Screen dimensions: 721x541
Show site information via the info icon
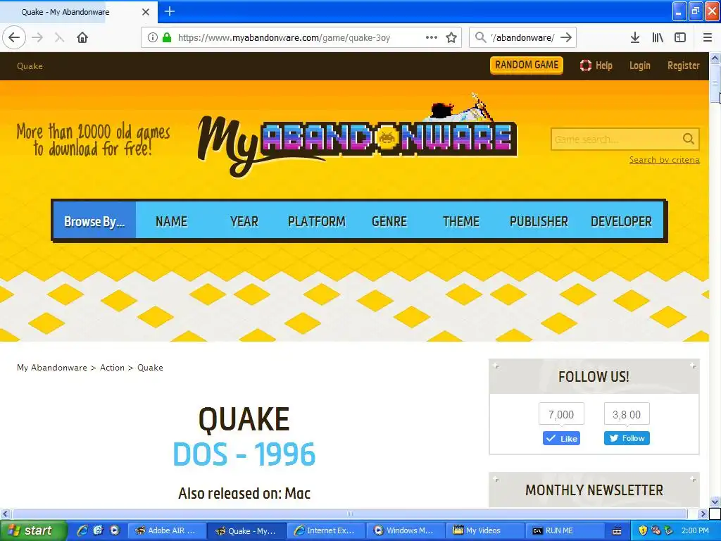click(152, 38)
